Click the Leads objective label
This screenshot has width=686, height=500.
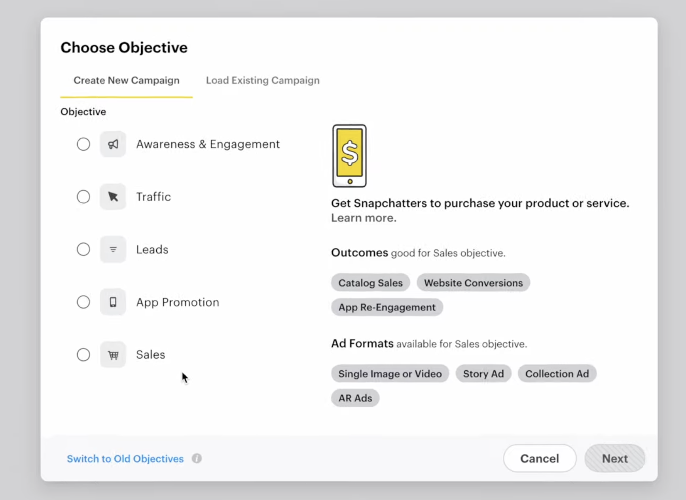(152, 250)
